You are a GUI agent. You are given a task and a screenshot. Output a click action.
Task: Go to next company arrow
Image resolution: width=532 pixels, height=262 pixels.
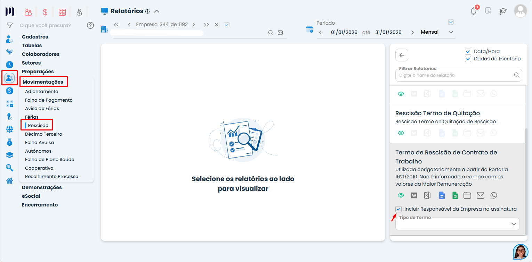click(x=194, y=25)
